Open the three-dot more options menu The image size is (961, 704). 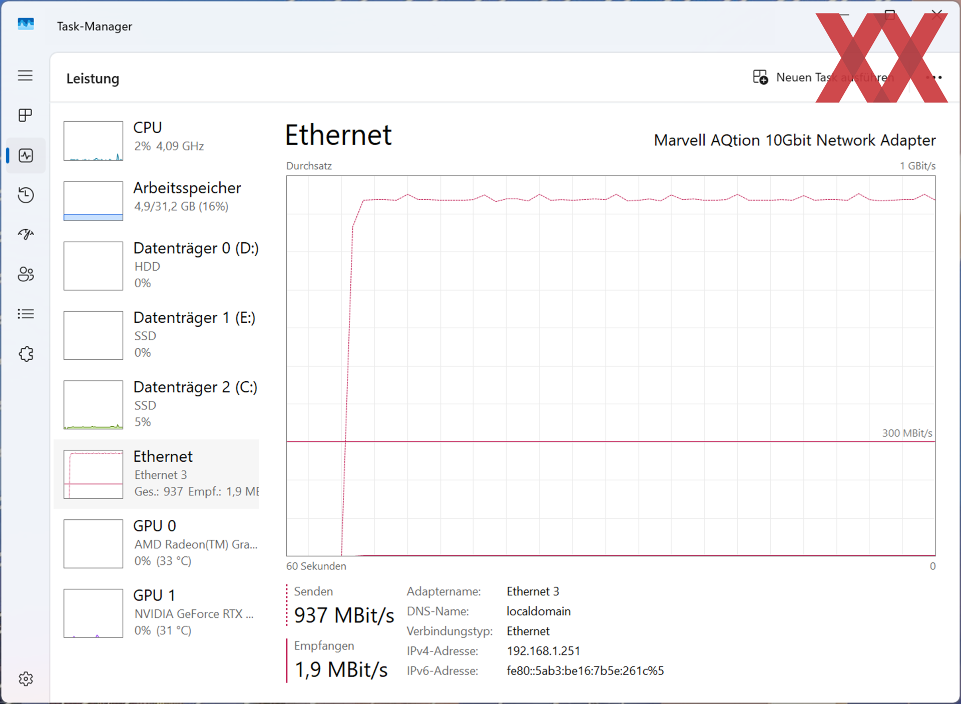pos(934,78)
